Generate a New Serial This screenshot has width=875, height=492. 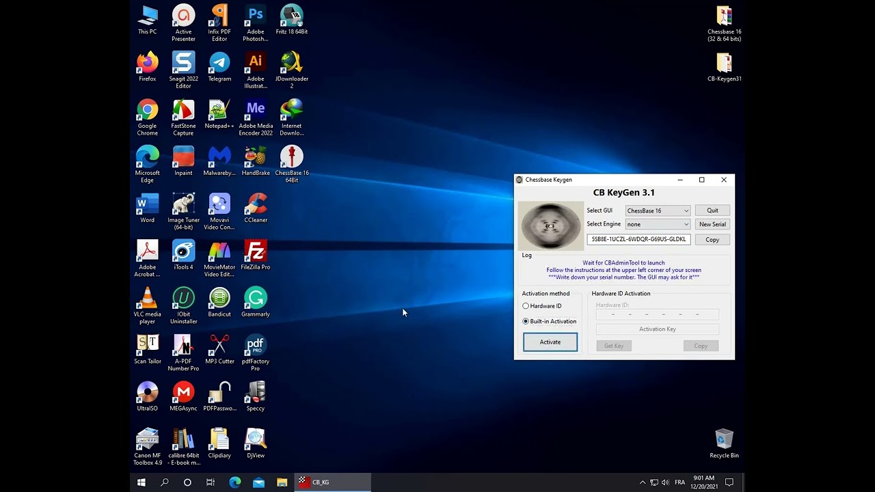(x=712, y=224)
